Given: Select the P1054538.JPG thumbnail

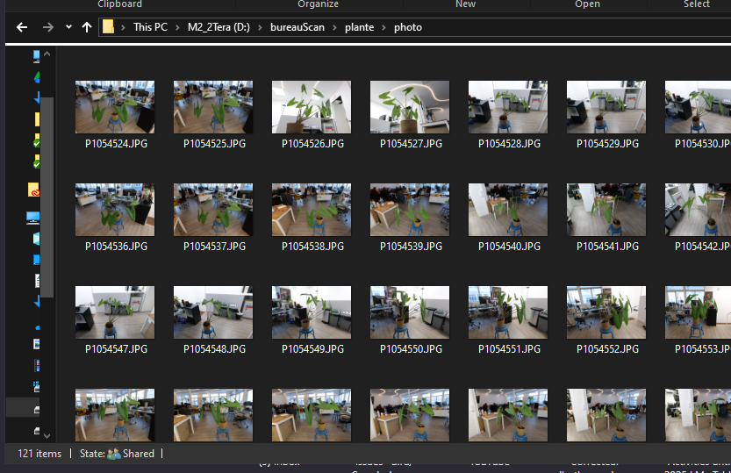Looking at the screenshot, I should 312,210.
